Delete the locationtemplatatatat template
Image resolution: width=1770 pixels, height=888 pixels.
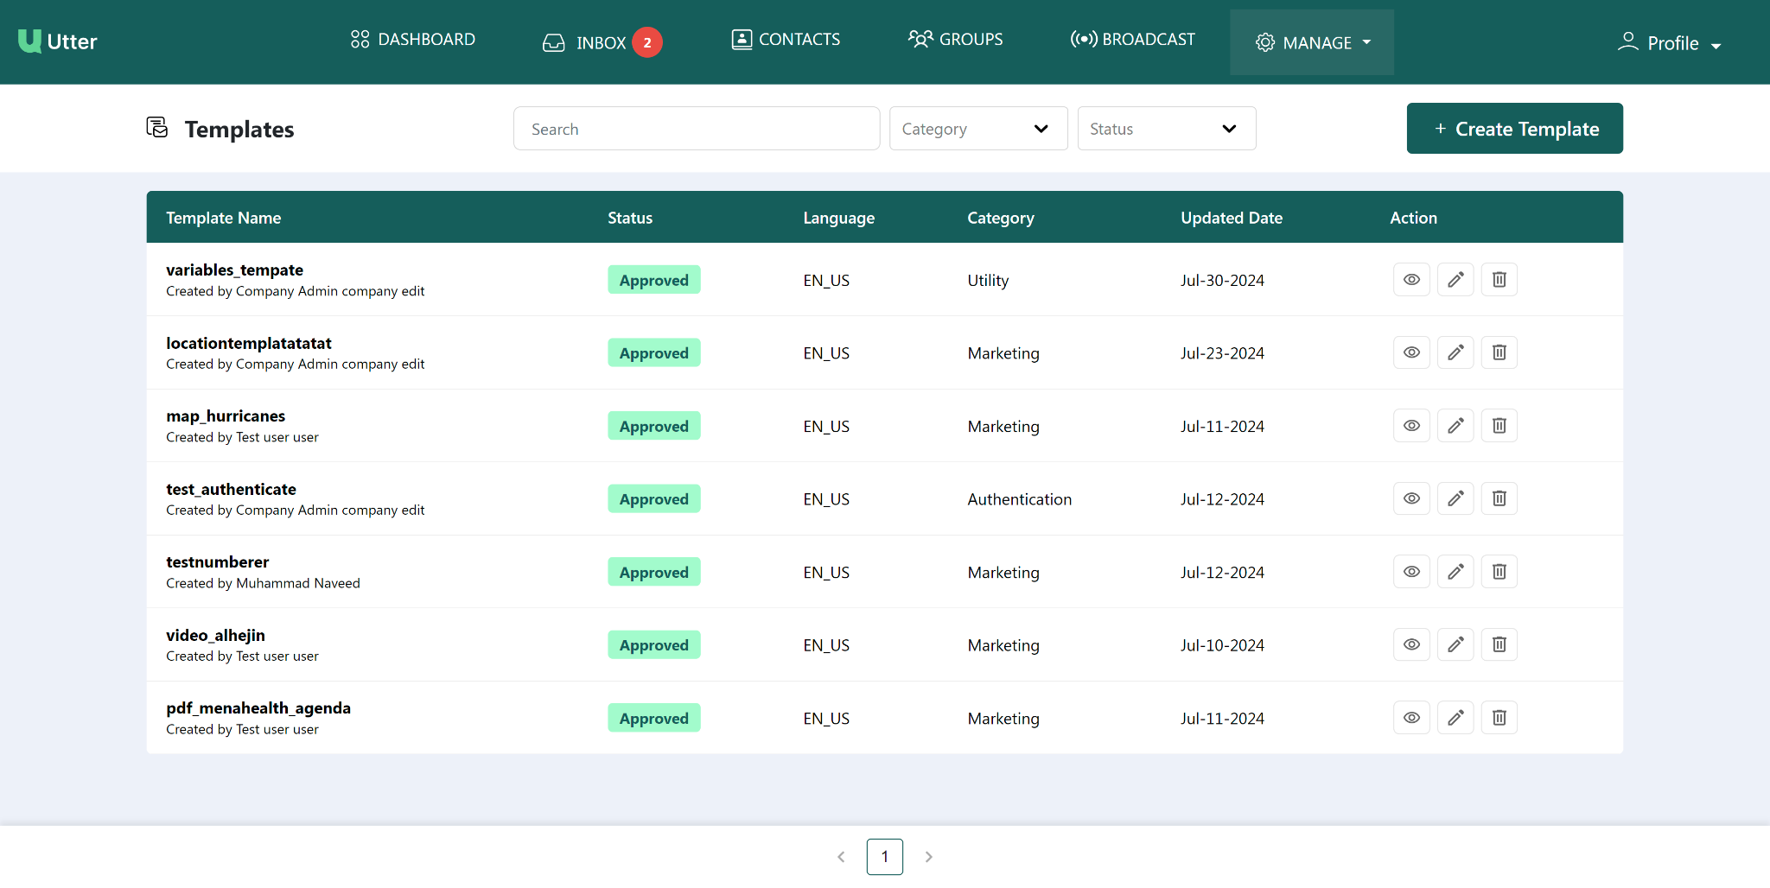(x=1499, y=352)
